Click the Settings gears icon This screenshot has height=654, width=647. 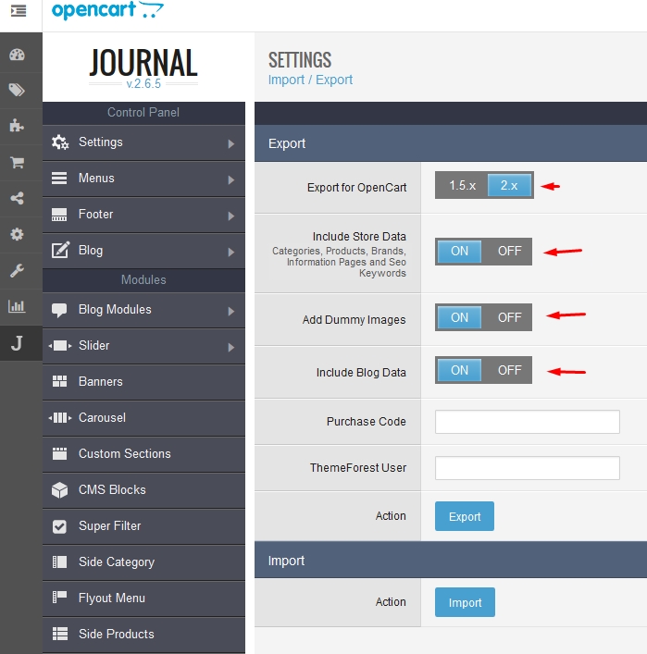(x=60, y=142)
